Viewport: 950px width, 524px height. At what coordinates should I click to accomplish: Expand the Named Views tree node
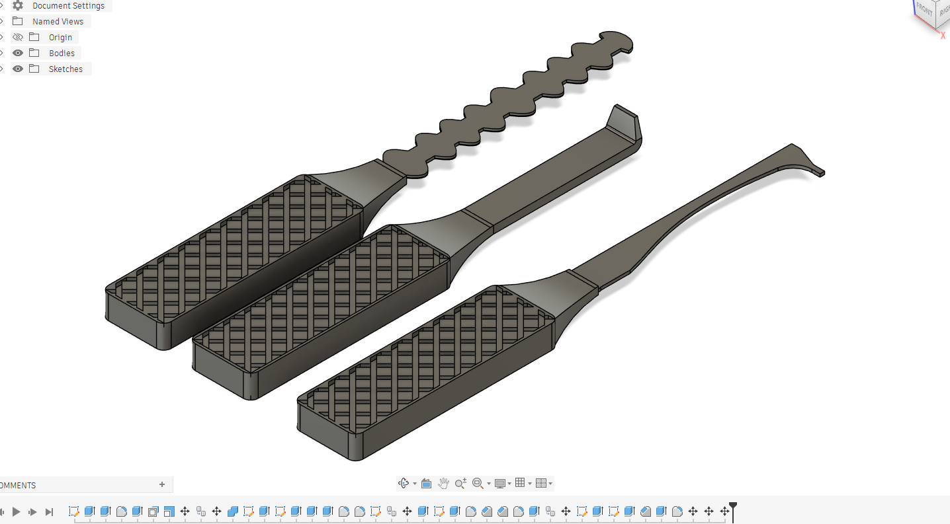coord(2,21)
